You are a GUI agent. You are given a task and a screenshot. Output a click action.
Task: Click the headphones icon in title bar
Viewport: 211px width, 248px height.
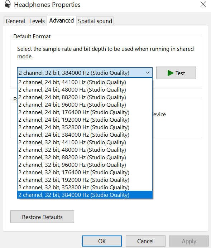pos(8,4)
